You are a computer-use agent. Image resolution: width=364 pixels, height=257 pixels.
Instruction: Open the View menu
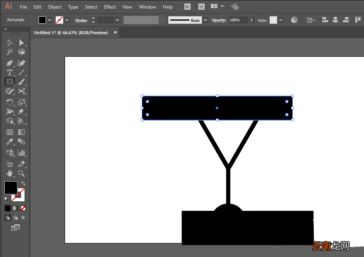[127, 7]
